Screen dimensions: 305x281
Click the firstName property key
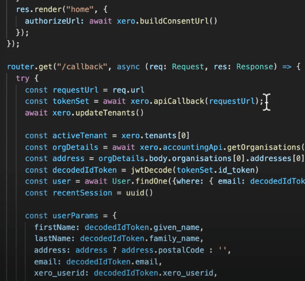(x=55, y=227)
